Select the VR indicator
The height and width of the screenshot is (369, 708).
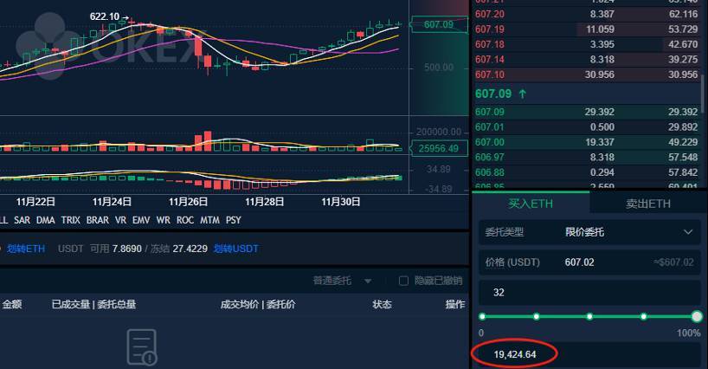(120, 220)
